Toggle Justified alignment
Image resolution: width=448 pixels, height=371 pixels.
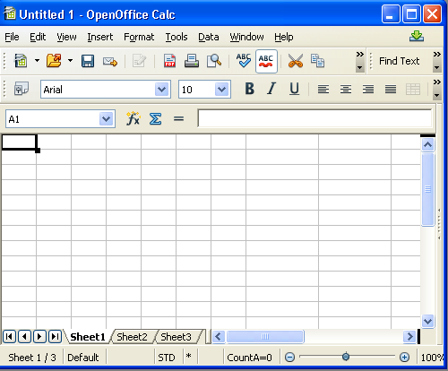coord(391,89)
